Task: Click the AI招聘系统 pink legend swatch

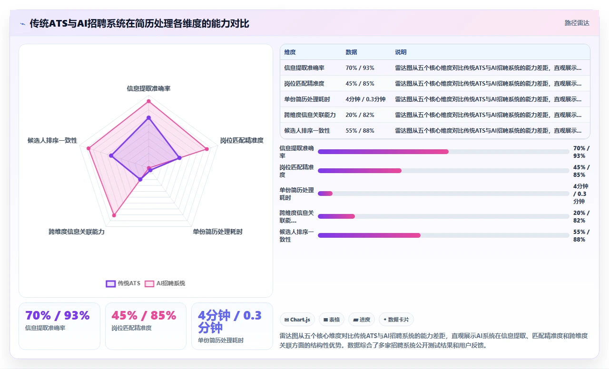Action: [x=149, y=283]
